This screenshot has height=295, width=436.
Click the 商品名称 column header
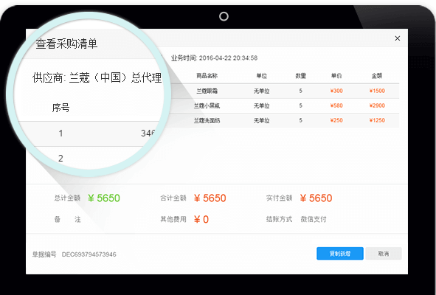tap(207, 76)
